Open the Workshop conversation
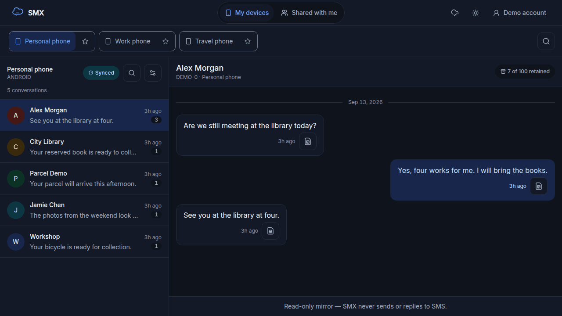The image size is (562, 316). (x=84, y=242)
